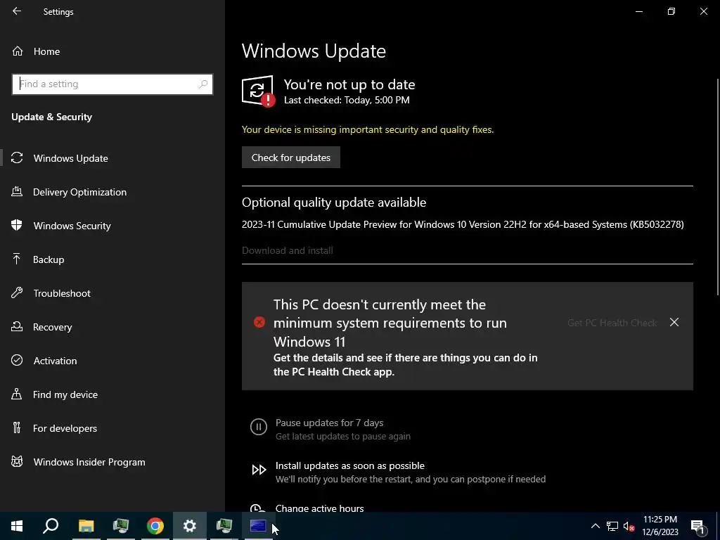This screenshot has height=540, width=720.
Task: Click 'Update & Security' heading
Action: point(52,117)
